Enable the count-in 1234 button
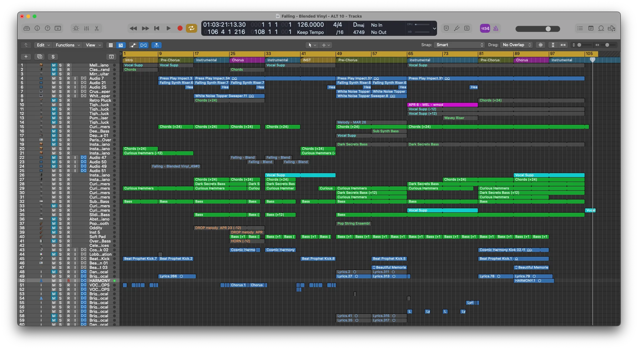 pyautogui.click(x=485, y=28)
